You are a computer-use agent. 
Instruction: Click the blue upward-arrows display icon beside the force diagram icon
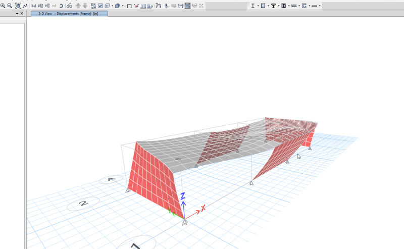(x=150, y=6)
